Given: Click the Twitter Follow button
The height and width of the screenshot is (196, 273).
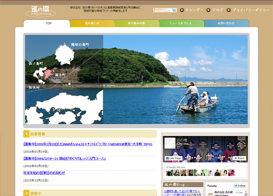Looking at the screenshot, I should click(x=240, y=186).
